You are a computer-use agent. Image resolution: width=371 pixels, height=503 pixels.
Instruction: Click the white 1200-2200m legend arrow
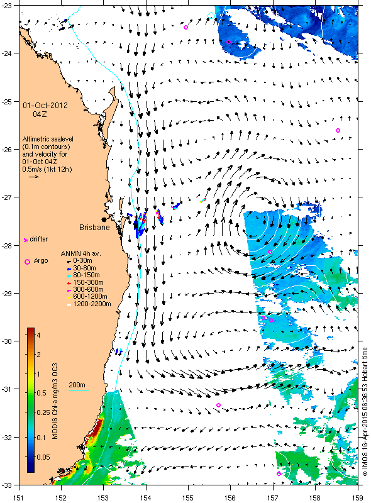tap(69, 305)
